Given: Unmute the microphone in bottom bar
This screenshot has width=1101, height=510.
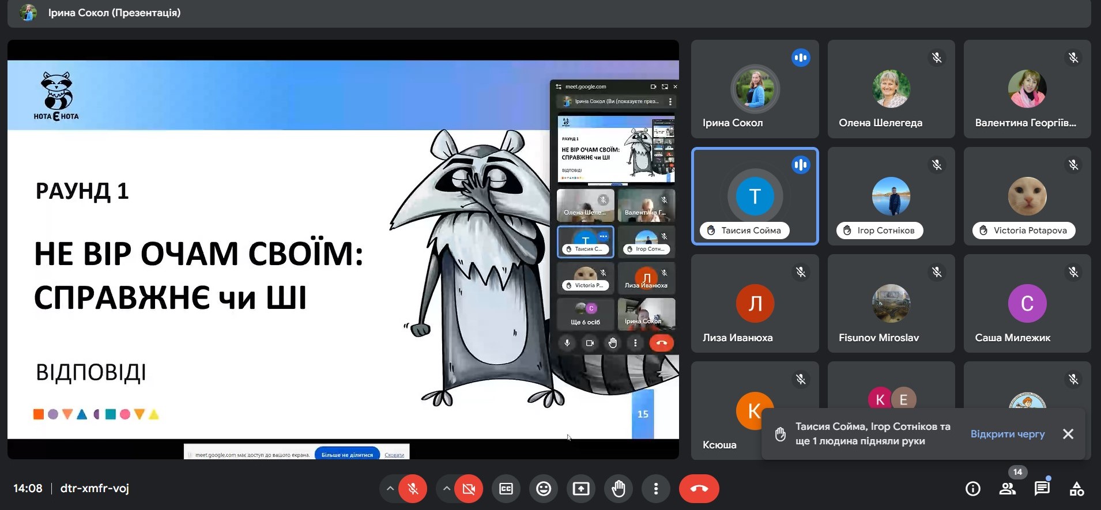Looking at the screenshot, I should coord(413,489).
